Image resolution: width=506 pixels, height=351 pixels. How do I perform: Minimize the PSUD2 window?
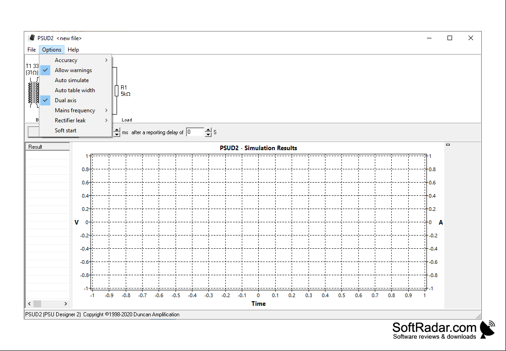(429, 38)
